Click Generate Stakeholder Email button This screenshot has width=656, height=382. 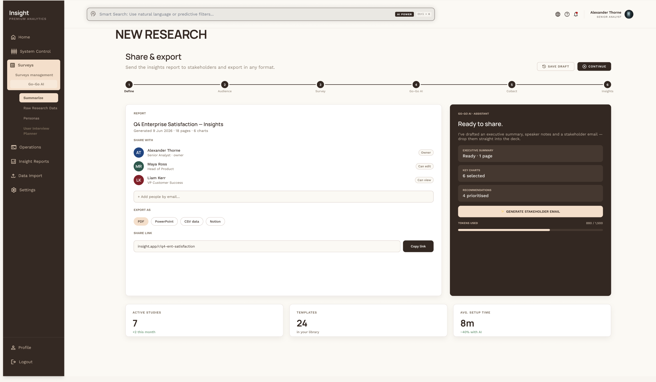pos(530,212)
